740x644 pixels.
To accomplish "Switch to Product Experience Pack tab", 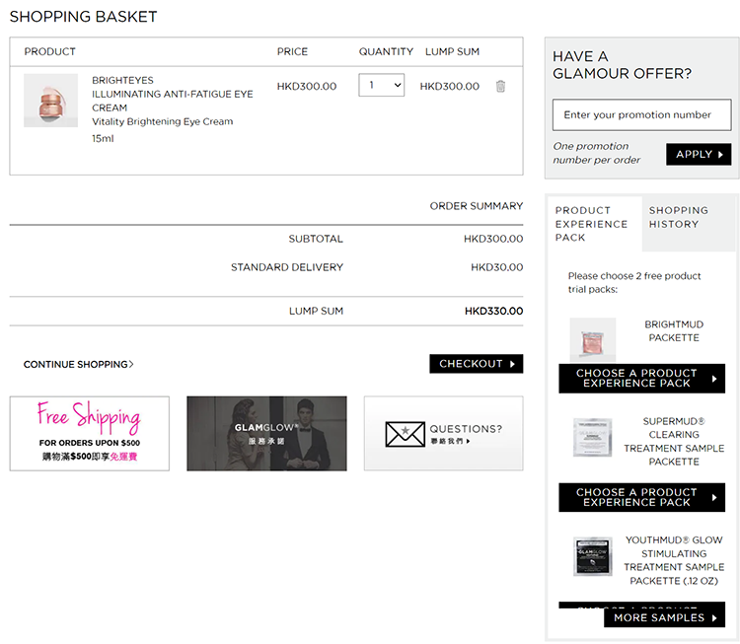I will click(594, 224).
